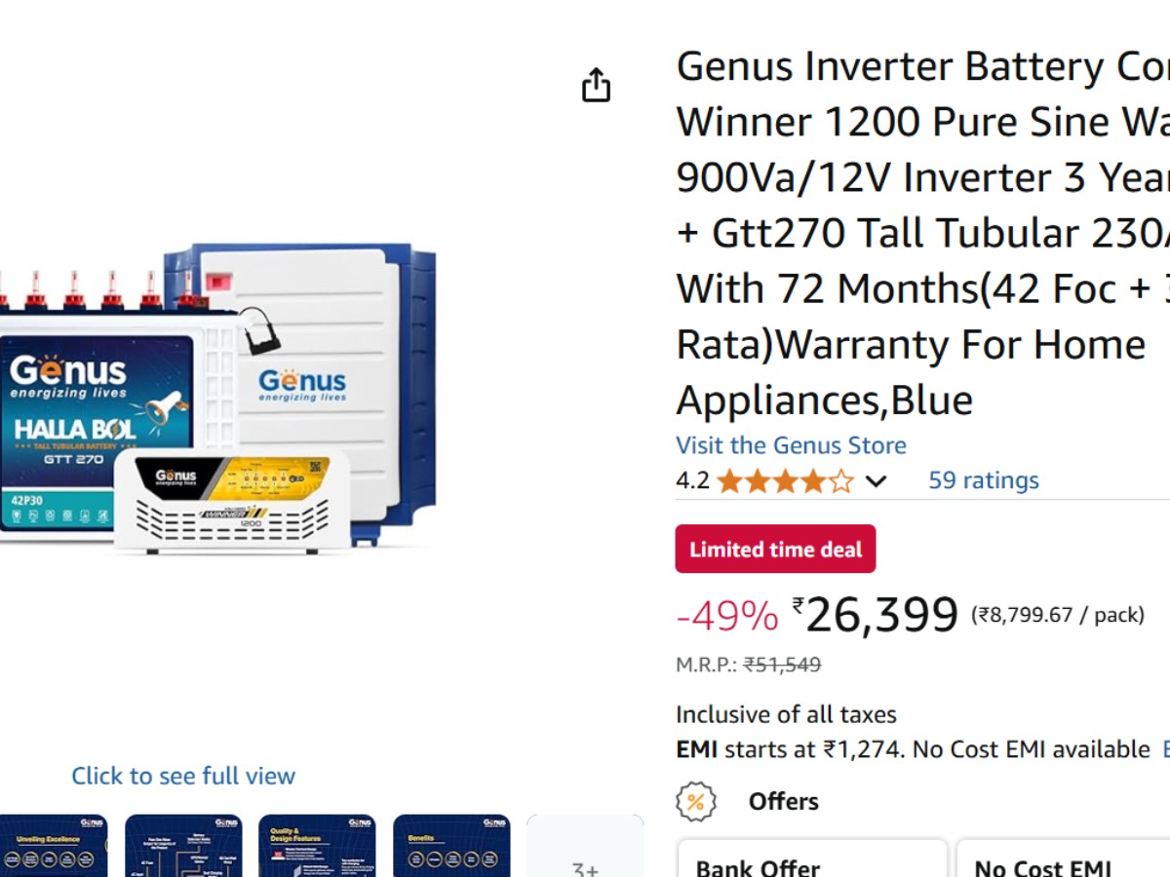1170x877 pixels.
Task: Open the 59 ratings link
Action: (x=983, y=480)
